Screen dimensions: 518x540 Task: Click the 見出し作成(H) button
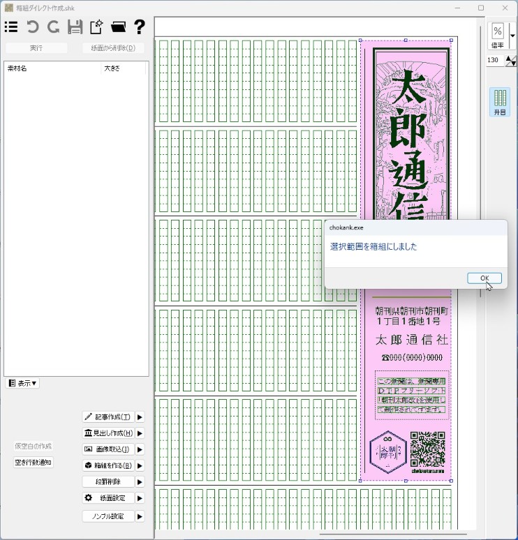108,433
